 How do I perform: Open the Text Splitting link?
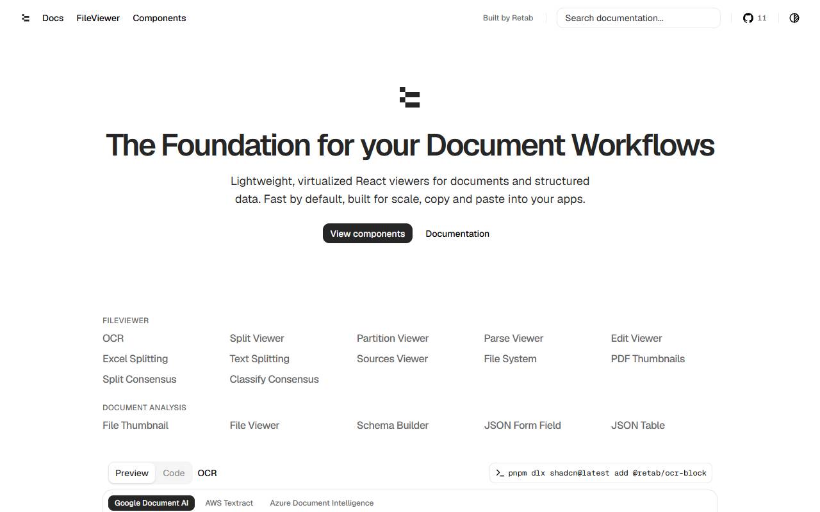pos(259,358)
